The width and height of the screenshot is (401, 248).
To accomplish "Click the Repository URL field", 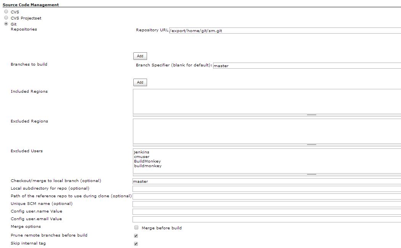I will click(285, 31).
